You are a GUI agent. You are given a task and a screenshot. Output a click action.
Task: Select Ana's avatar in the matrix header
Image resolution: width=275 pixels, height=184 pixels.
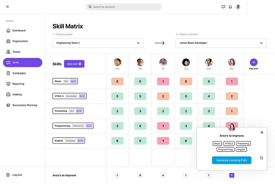(117, 62)
